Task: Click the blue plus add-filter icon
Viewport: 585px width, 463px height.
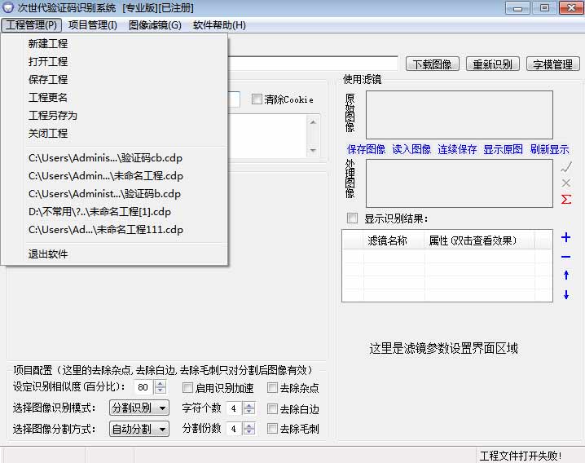Action: [566, 238]
